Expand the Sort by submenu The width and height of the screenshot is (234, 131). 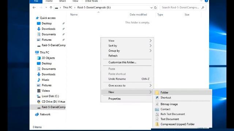click(127, 46)
